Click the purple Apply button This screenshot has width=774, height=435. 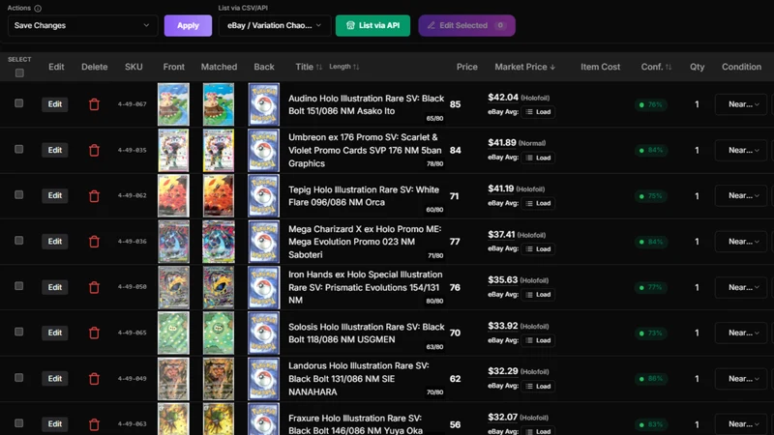click(188, 25)
